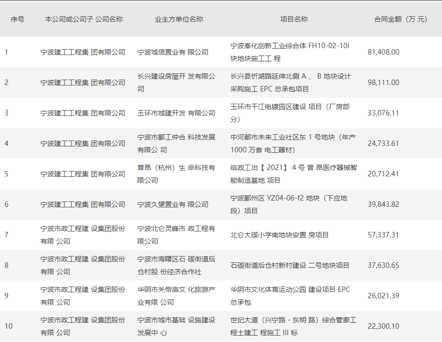442x342 pixels.
Task: Select owner cell 长兴建设房屋开发有限公司
Action: [x=176, y=82]
